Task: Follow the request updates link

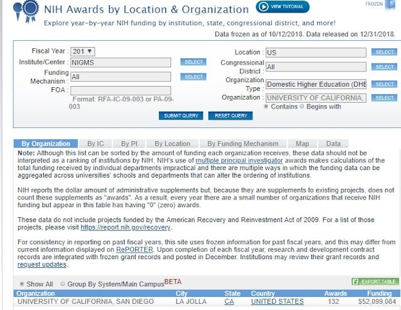Action: point(42,264)
